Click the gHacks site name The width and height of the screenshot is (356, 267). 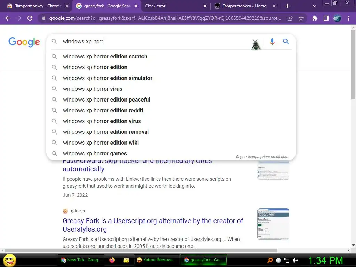tap(78, 211)
